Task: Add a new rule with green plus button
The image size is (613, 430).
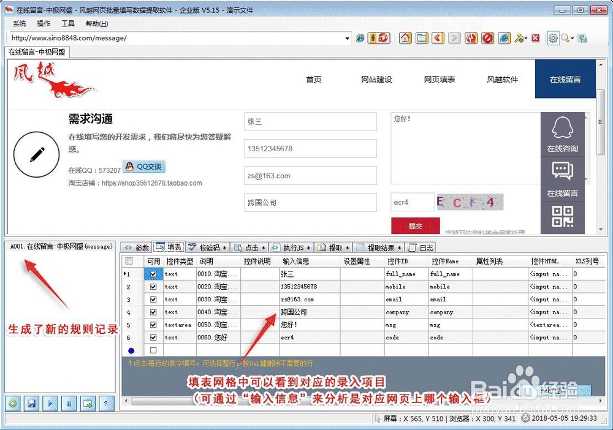Action: pos(13,404)
